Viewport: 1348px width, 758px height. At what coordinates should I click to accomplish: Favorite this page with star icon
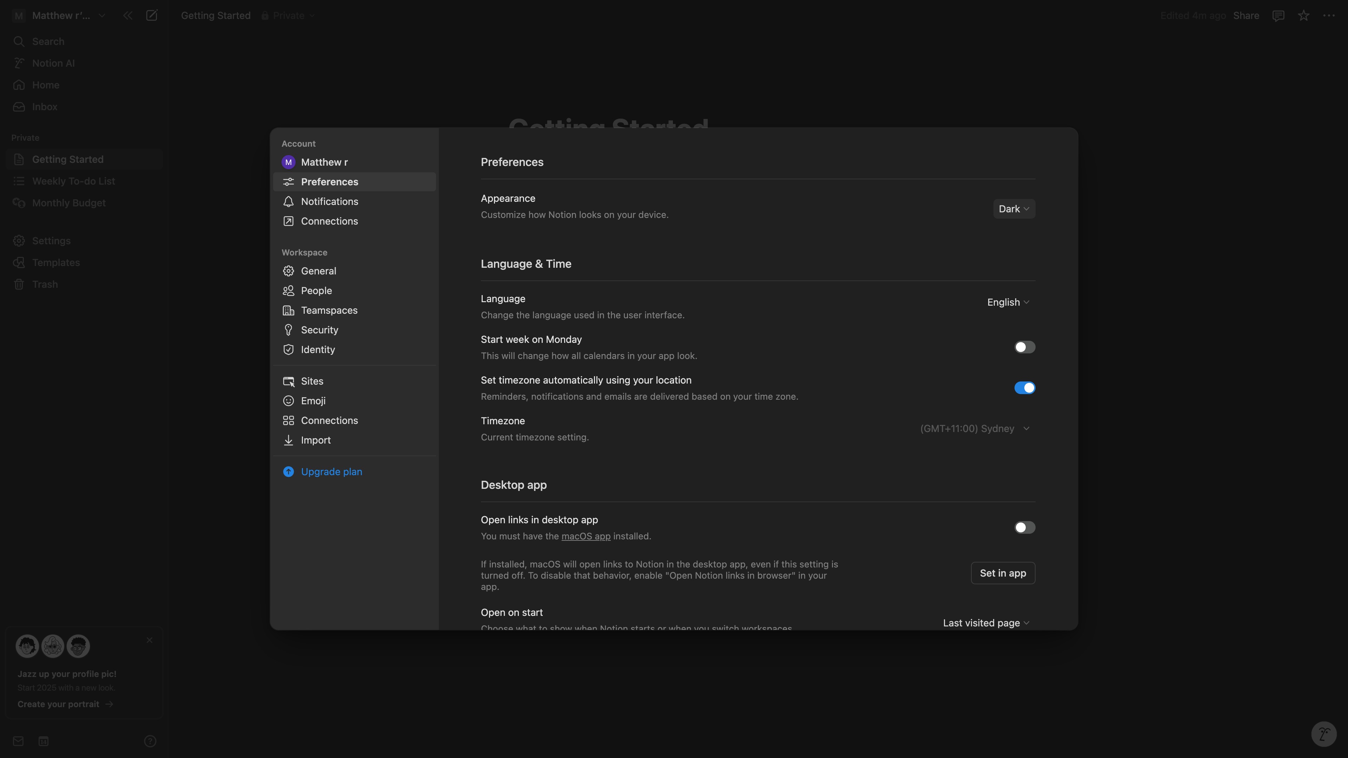point(1303,16)
